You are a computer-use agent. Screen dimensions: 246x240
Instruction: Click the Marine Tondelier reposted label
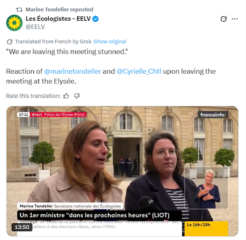60,9
